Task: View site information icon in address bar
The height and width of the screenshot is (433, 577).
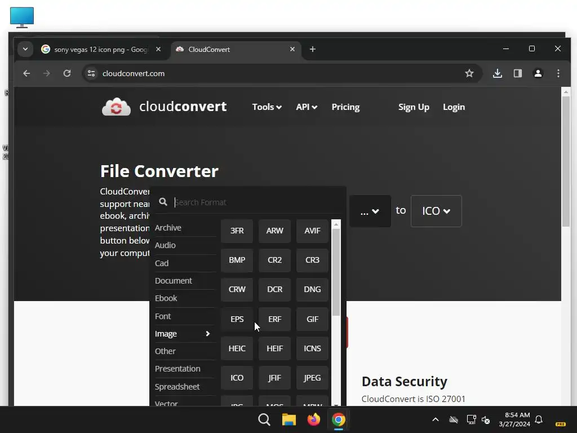Action: [91, 73]
